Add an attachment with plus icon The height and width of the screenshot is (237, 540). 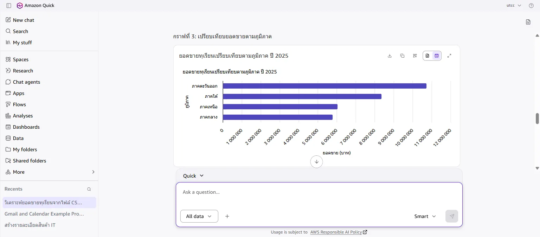pyautogui.click(x=227, y=216)
